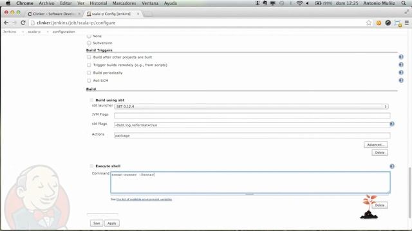
Task: Click the browser address bar
Action: click(197, 23)
